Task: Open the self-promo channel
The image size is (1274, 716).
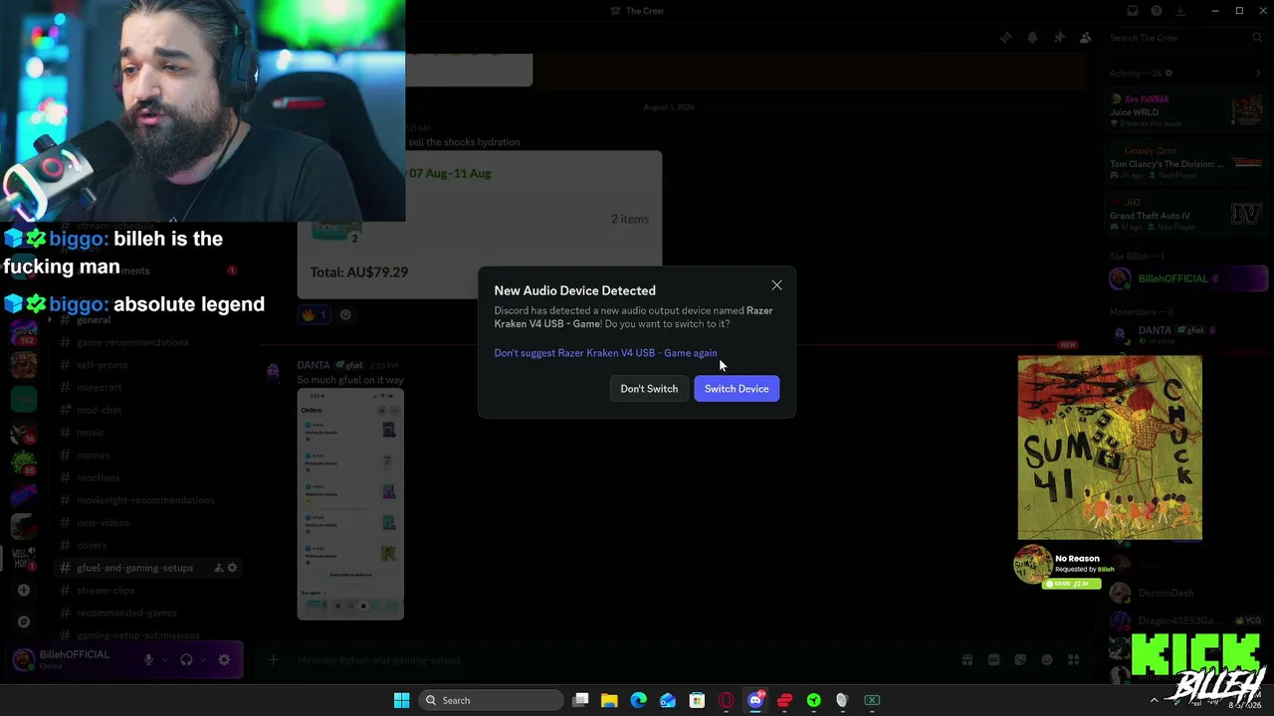Action: tap(102, 365)
